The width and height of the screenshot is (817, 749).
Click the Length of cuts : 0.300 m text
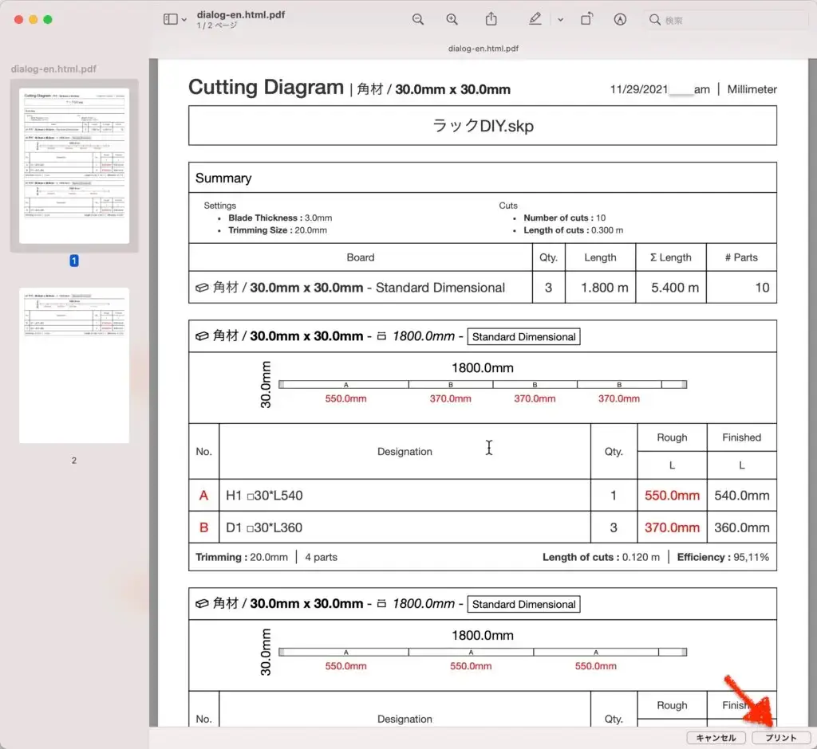573,230
